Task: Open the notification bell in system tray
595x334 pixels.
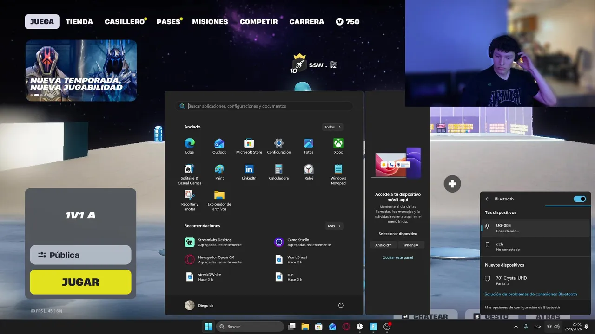Action: (586, 327)
